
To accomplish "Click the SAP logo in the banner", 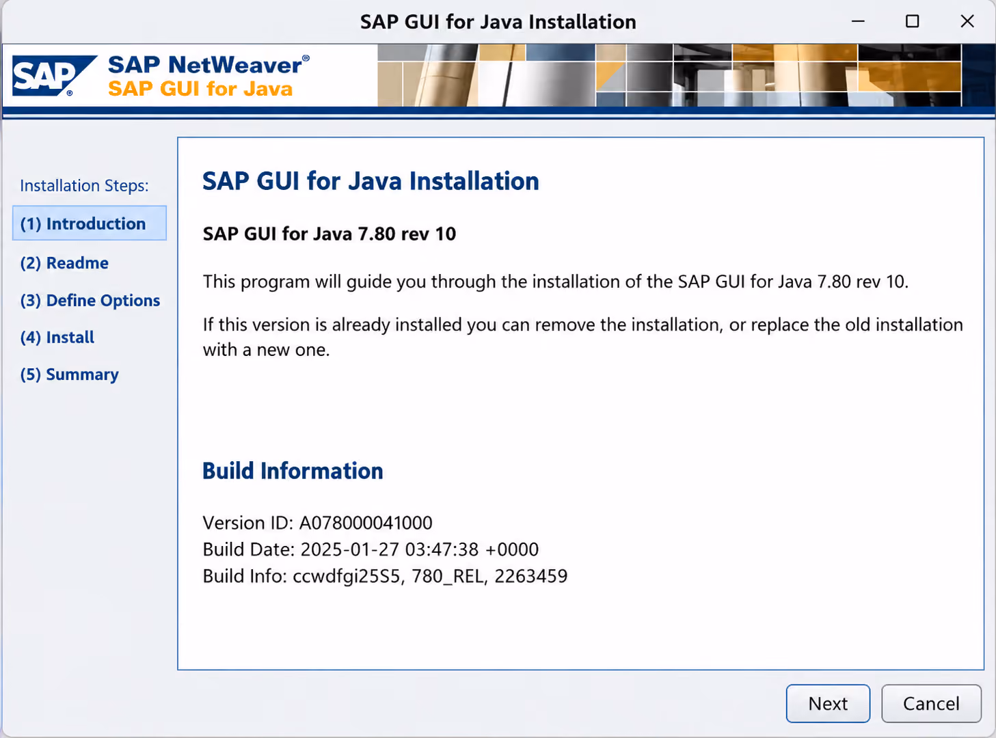I will tap(53, 76).
